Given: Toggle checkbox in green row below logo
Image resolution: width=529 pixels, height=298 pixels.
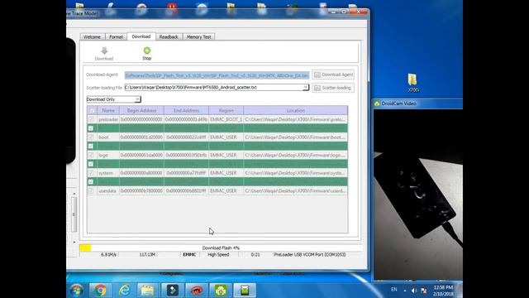Looking at the screenshot, I should tap(91, 164).
